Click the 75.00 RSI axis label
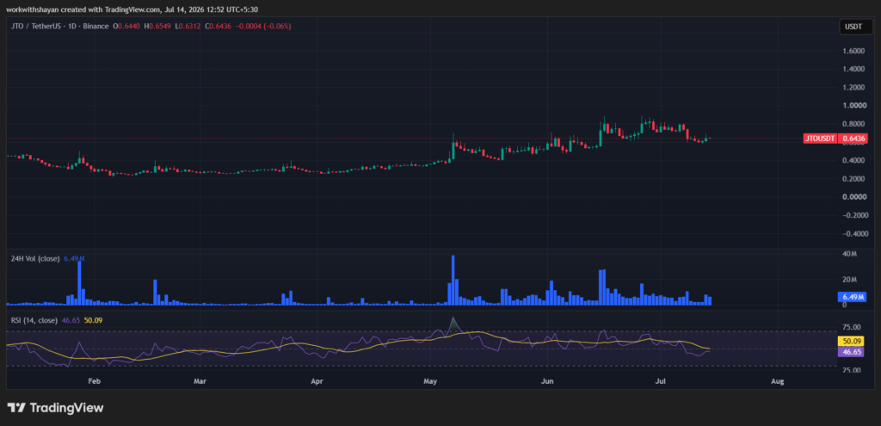The height and width of the screenshot is (426, 881). click(850, 326)
